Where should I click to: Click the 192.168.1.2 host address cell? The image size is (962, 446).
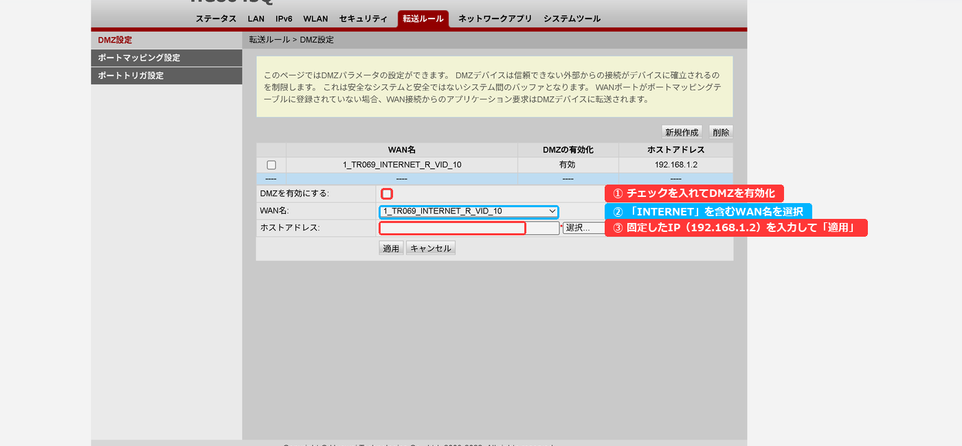[x=676, y=165]
